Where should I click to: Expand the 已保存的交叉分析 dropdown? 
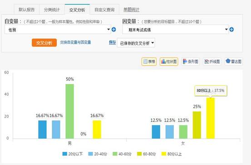tap(136, 43)
